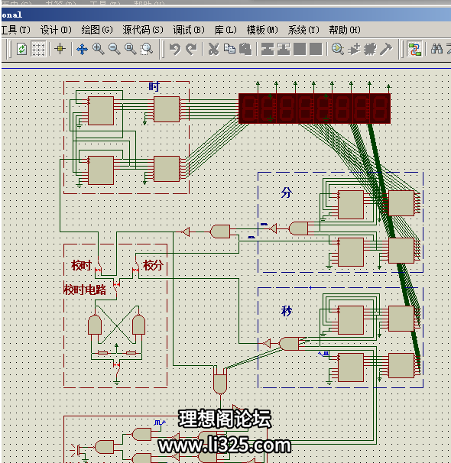This screenshot has width=451, height=463.
Task: Click the Paste from clipboard icon
Action: coord(245,49)
